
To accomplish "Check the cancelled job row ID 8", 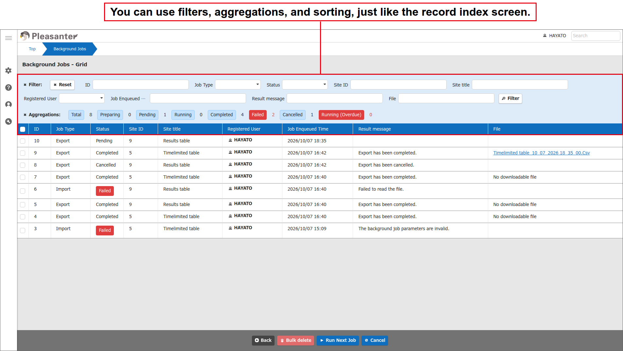I will point(23,165).
